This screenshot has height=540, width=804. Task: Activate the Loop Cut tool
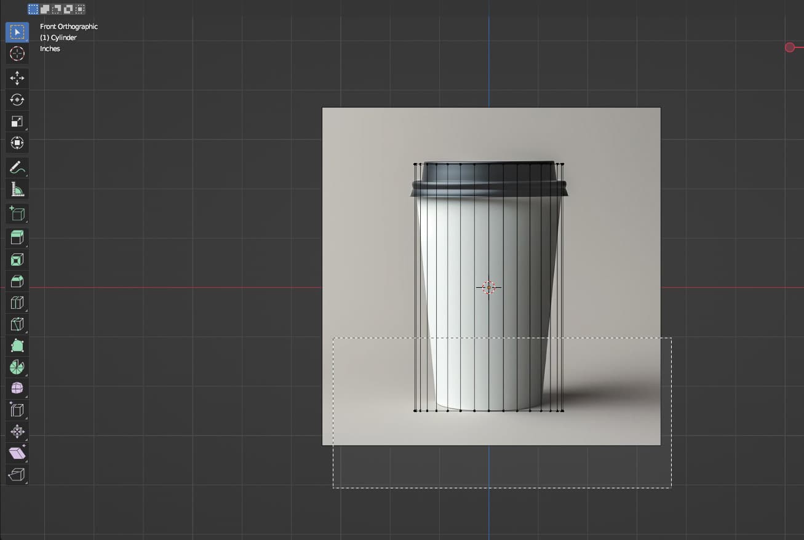tap(17, 303)
